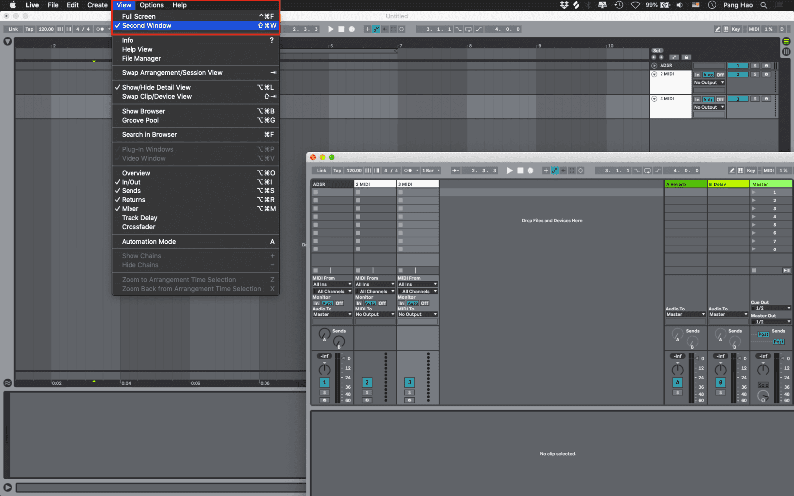This screenshot has height=496, width=794.
Task: Click previous locator arrow below Set
Action: click(x=654, y=57)
